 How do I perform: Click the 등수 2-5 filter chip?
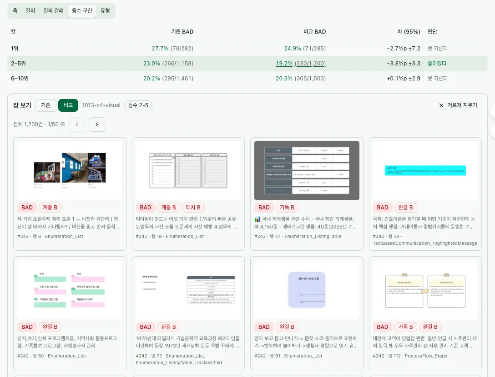138,105
